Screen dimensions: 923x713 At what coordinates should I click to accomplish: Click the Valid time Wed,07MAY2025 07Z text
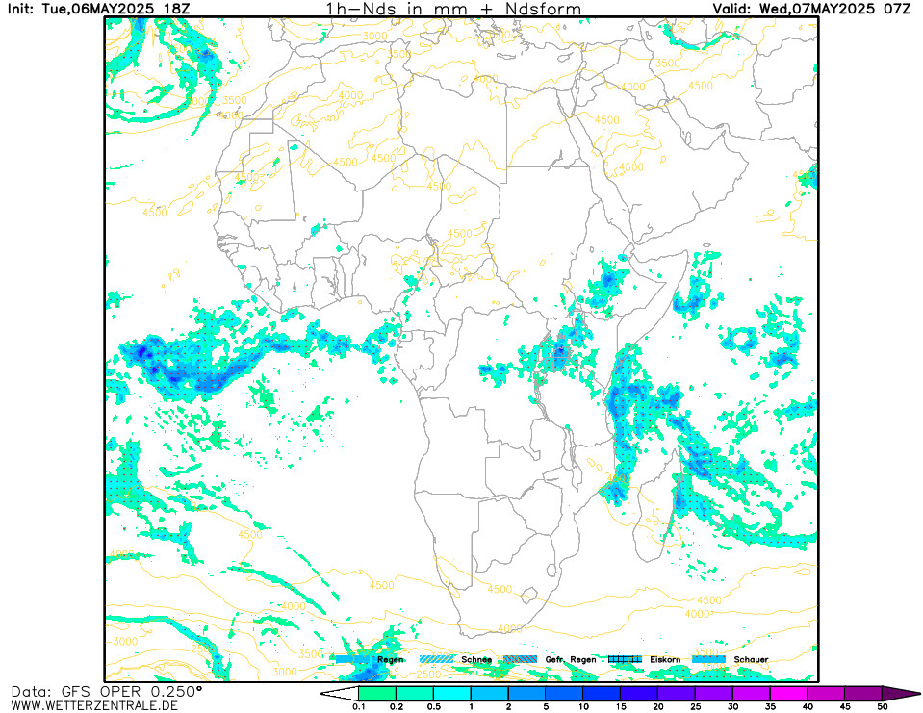[x=834, y=9]
